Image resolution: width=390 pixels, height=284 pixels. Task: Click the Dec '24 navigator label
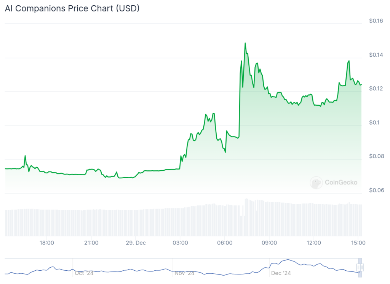click(281, 273)
